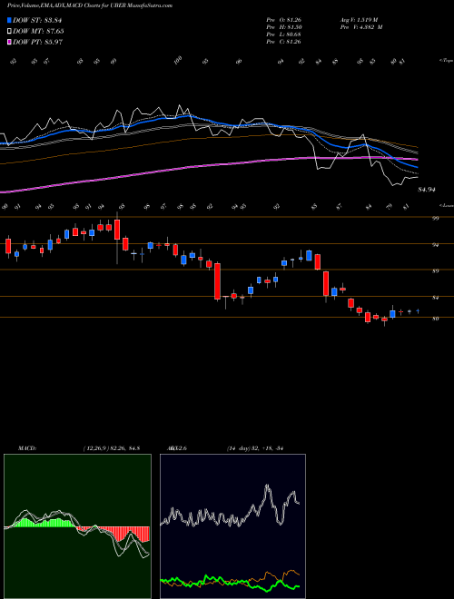
Task: Click the 99 price axis label
Action: click(x=435, y=218)
